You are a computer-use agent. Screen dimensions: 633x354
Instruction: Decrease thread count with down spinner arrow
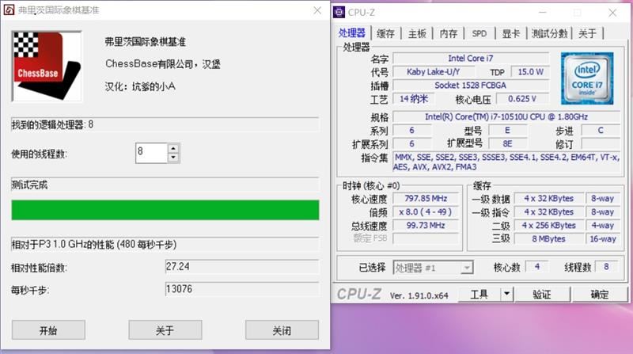[x=173, y=158]
